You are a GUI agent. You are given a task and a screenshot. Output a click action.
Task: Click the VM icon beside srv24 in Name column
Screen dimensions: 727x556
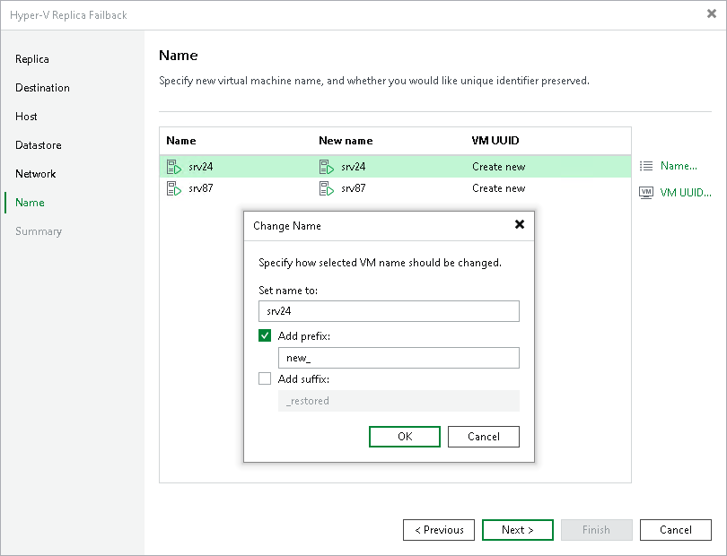click(174, 167)
